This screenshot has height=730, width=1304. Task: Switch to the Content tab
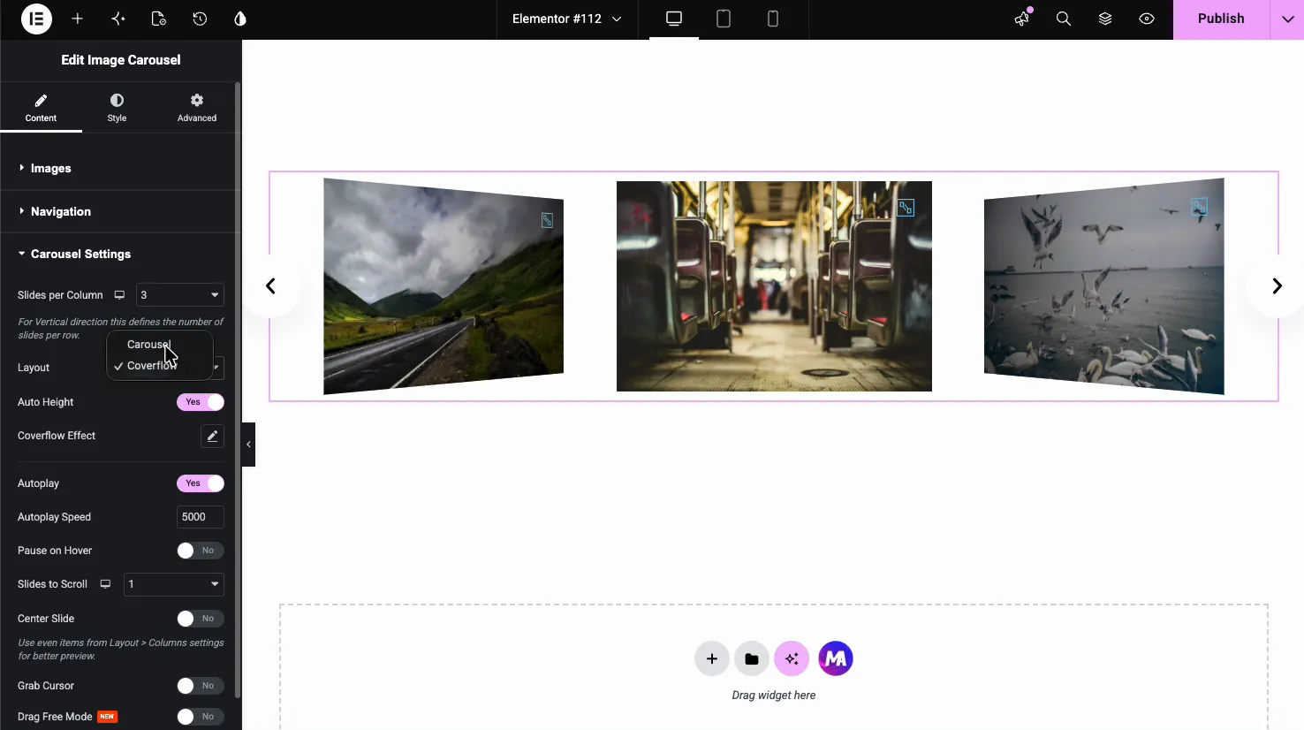coord(41,108)
